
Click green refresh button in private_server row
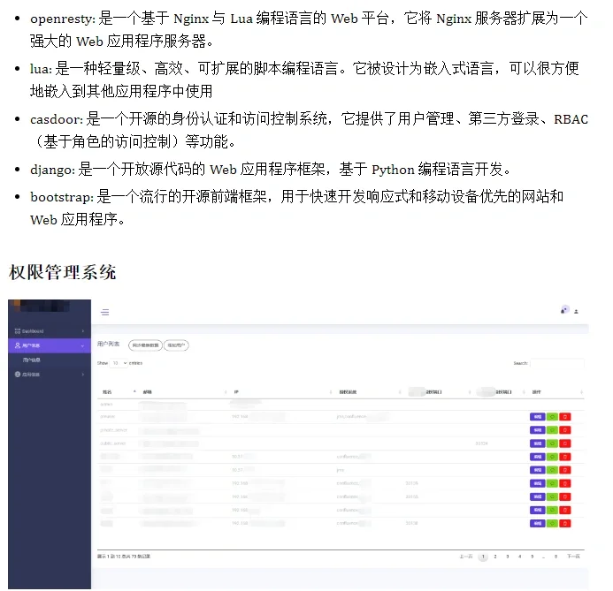point(552,430)
